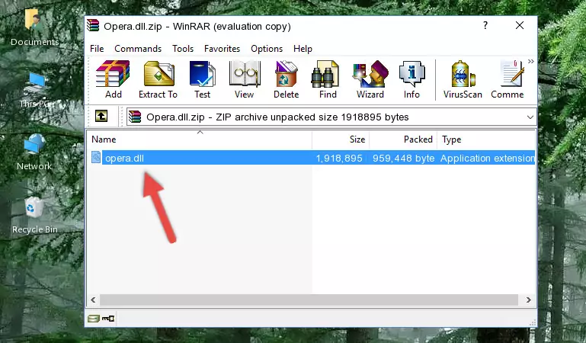
Task: Open the File menu
Action: tap(97, 49)
